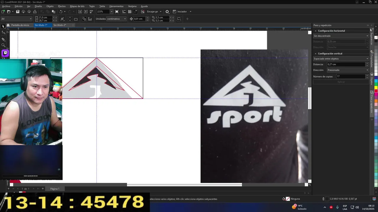
Task: Open the Encajar en dropdown
Action: [x=160, y=11]
